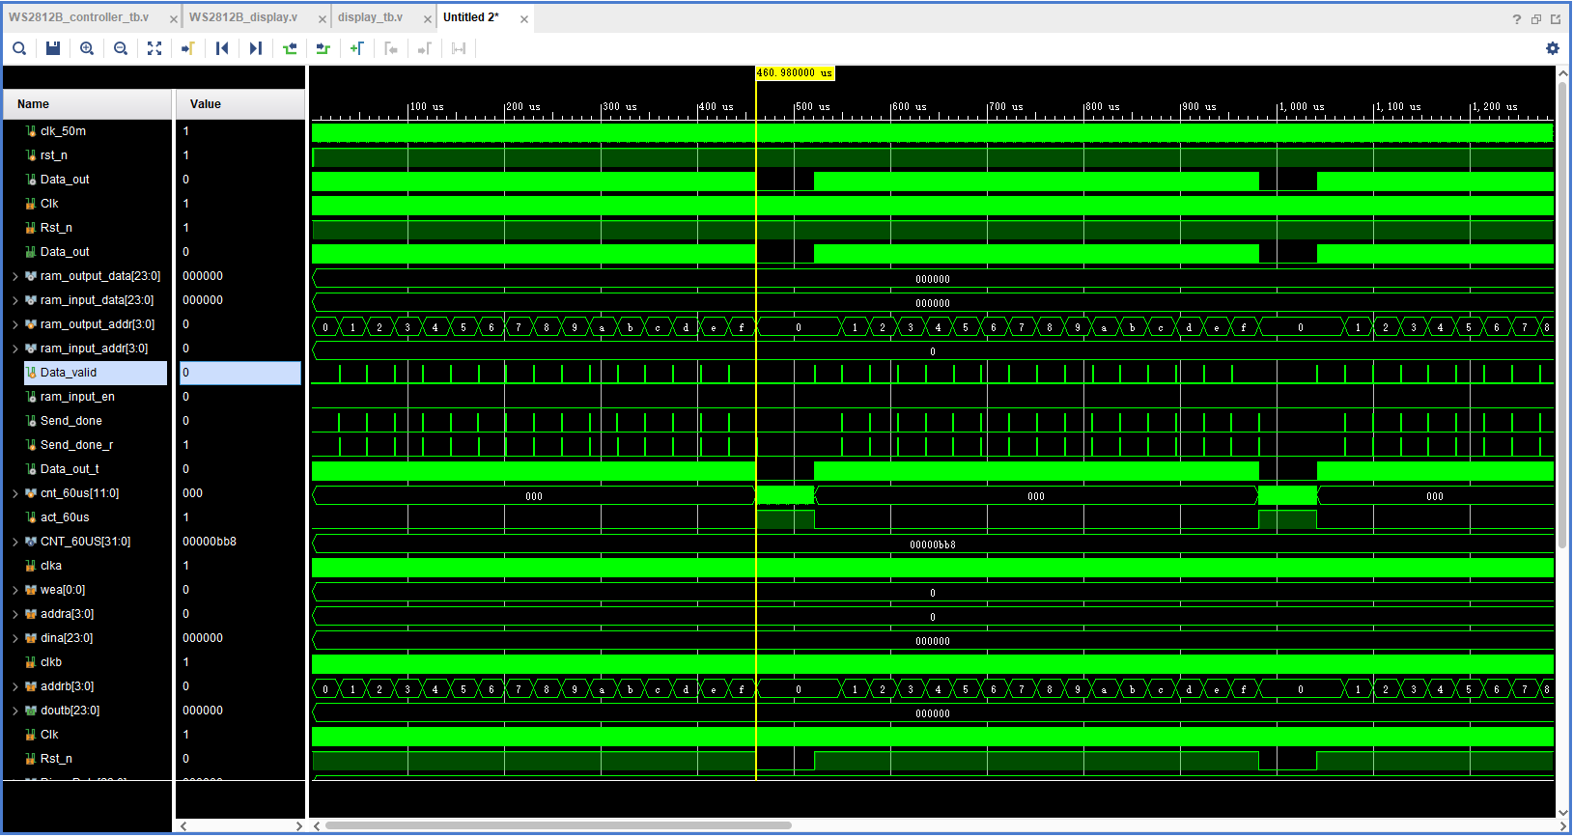Click the Value column header
1573x837 pixels.
click(x=240, y=104)
